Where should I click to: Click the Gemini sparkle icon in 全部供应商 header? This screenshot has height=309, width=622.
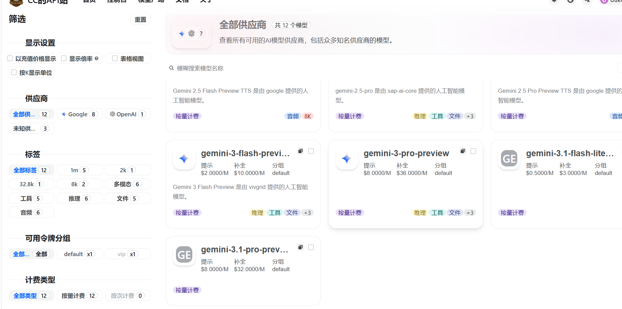pyautogui.click(x=182, y=33)
